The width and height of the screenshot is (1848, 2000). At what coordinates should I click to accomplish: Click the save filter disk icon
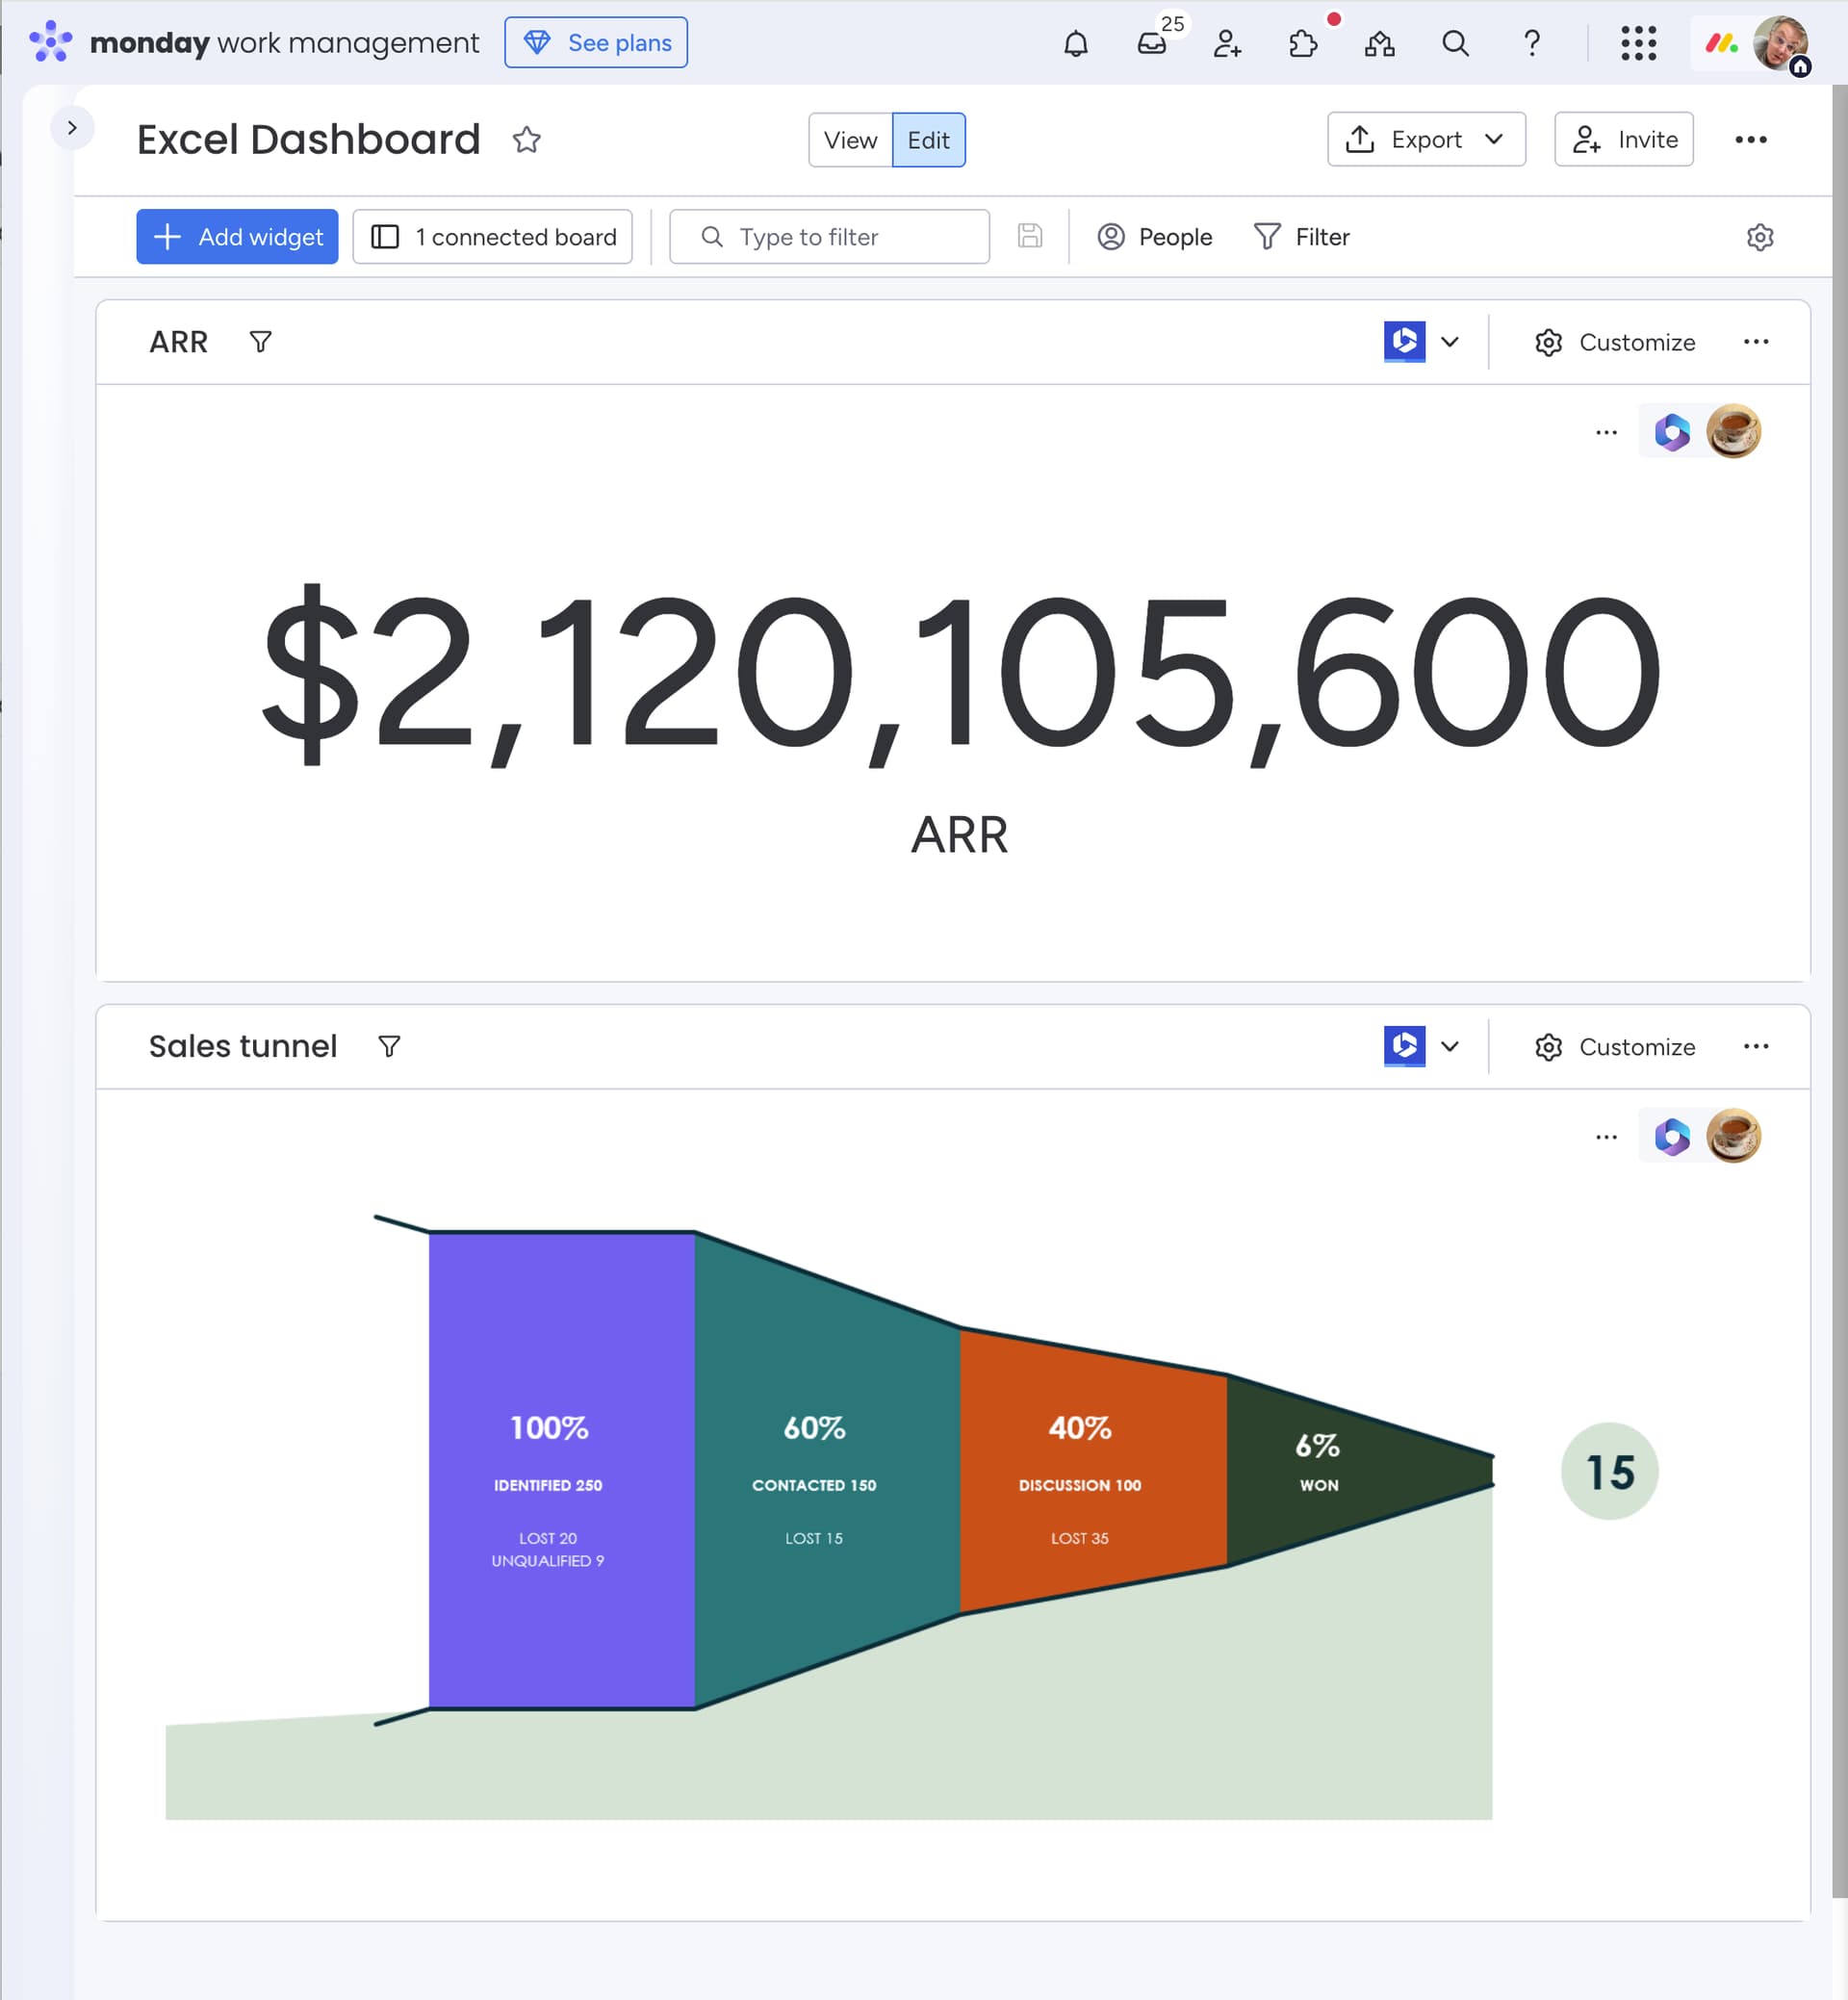pos(1030,236)
